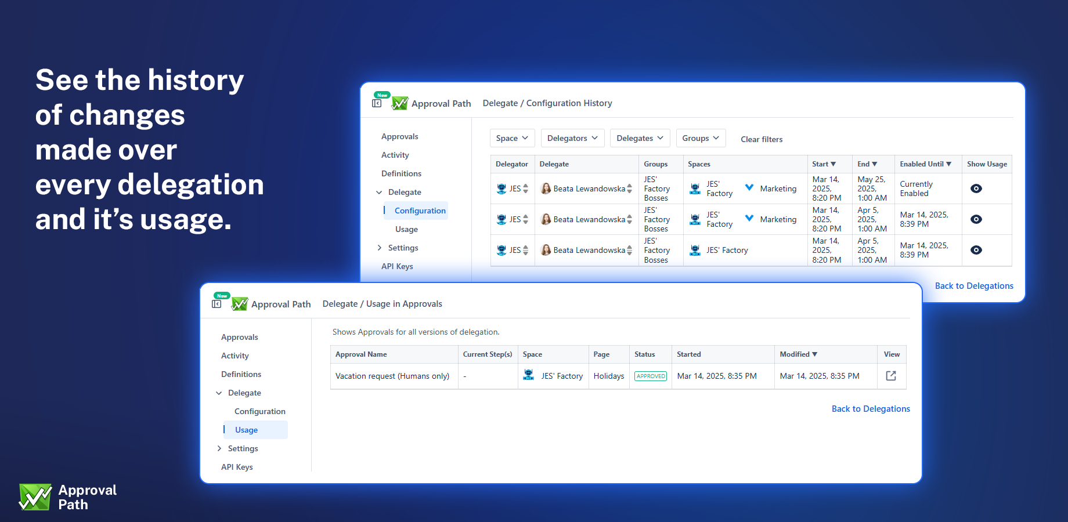Open Activity in Usage window sidebar

coord(235,356)
